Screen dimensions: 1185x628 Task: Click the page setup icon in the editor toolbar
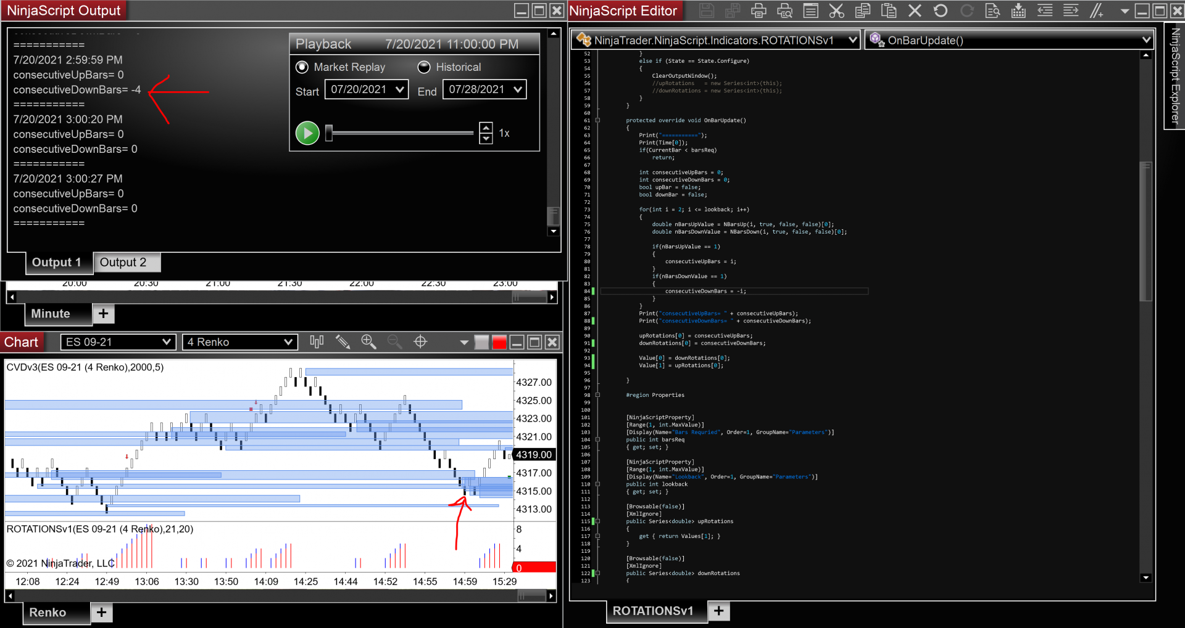click(811, 10)
